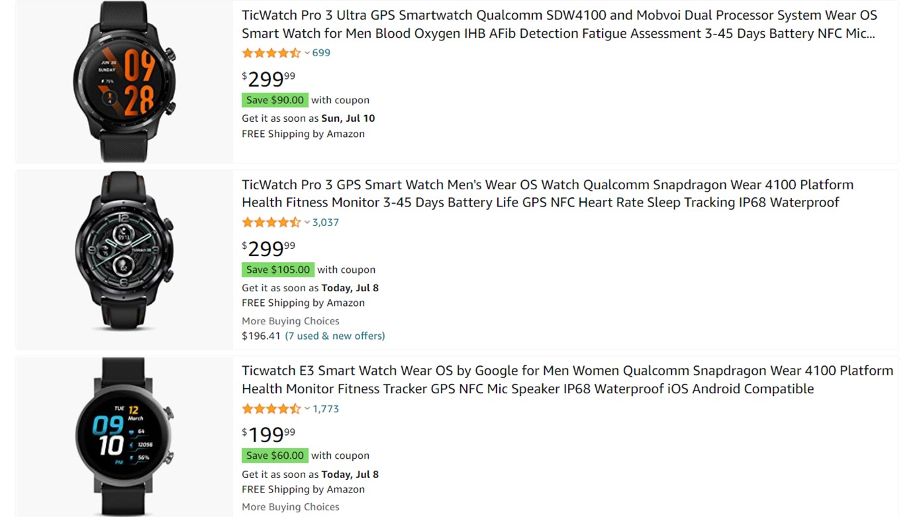
Task: Click the Save $90.00 coupon badge
Action: pos(275,100)
